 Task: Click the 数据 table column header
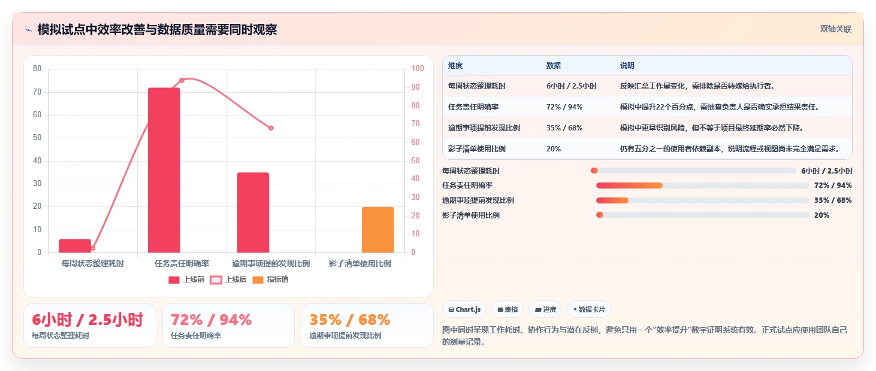(x=554, y=66)
